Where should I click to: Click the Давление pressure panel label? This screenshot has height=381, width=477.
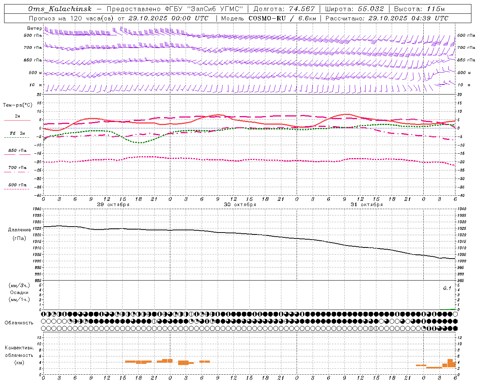19,230
